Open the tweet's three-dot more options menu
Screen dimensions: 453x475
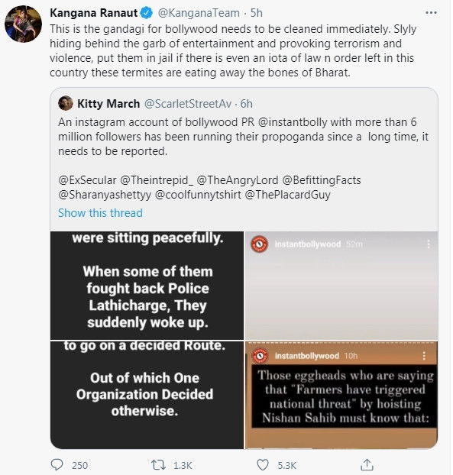(x=431, y=13)
